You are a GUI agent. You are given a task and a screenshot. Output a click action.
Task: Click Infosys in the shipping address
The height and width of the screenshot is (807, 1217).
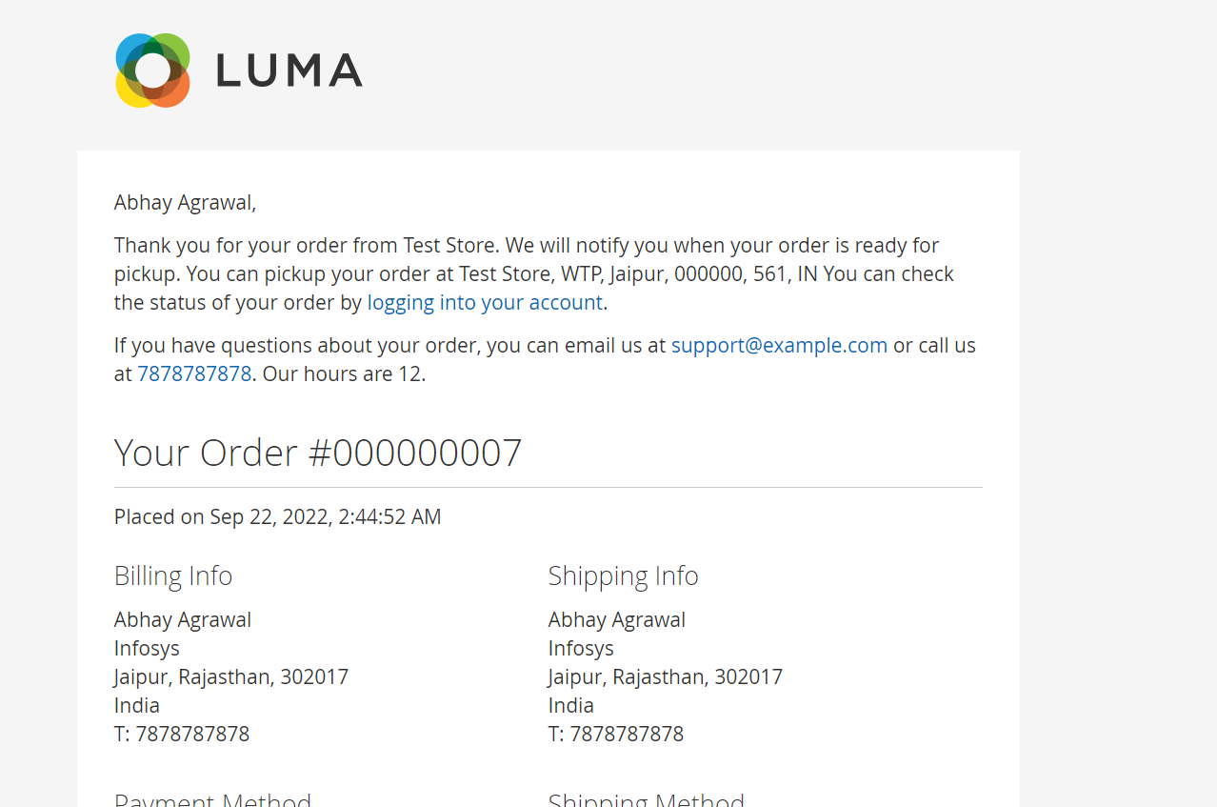pos(581,648)
